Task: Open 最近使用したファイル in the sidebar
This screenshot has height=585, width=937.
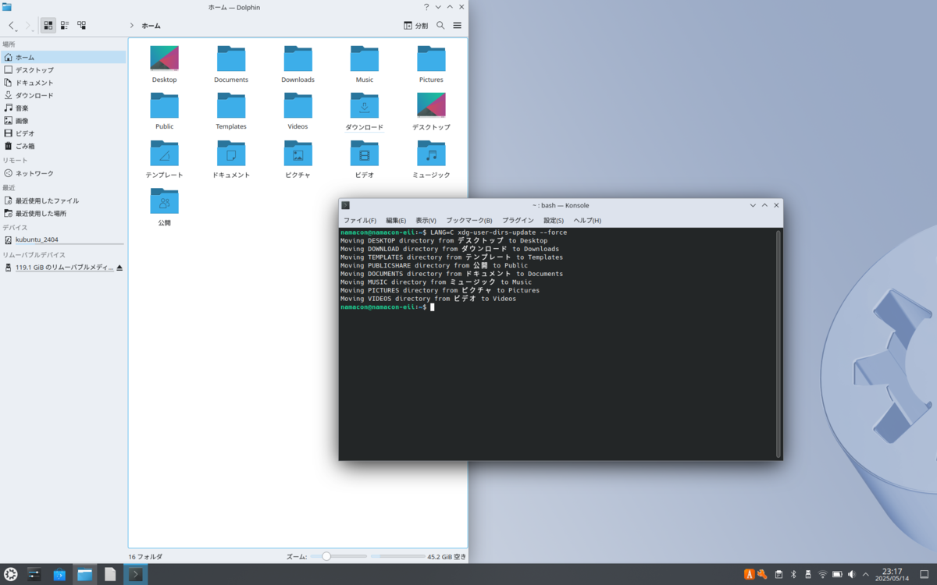Action: pyautogui.click(x=63, y=200)
